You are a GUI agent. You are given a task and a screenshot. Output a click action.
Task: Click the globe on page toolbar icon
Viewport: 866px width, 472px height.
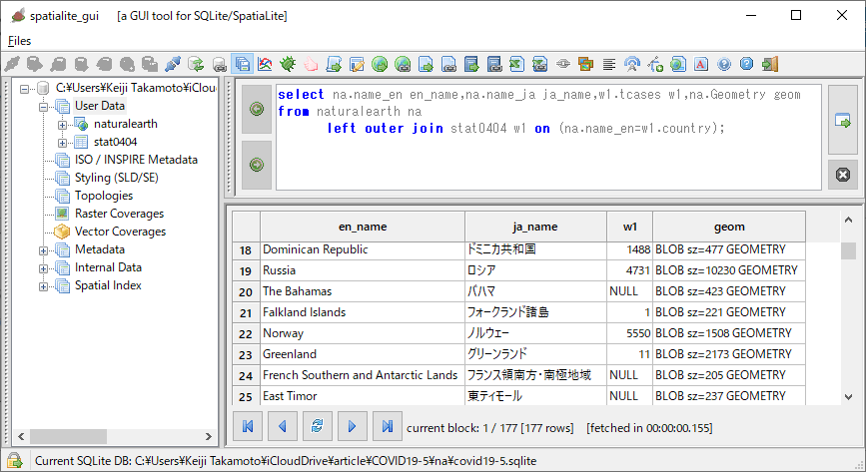(678, 64)
